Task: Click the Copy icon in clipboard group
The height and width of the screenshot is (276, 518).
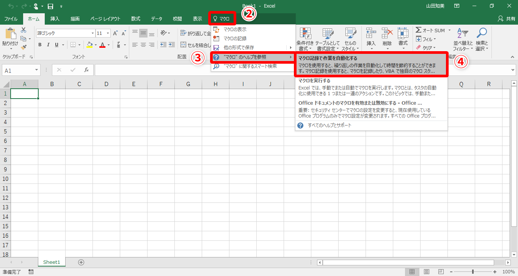Action: point(24,39)
